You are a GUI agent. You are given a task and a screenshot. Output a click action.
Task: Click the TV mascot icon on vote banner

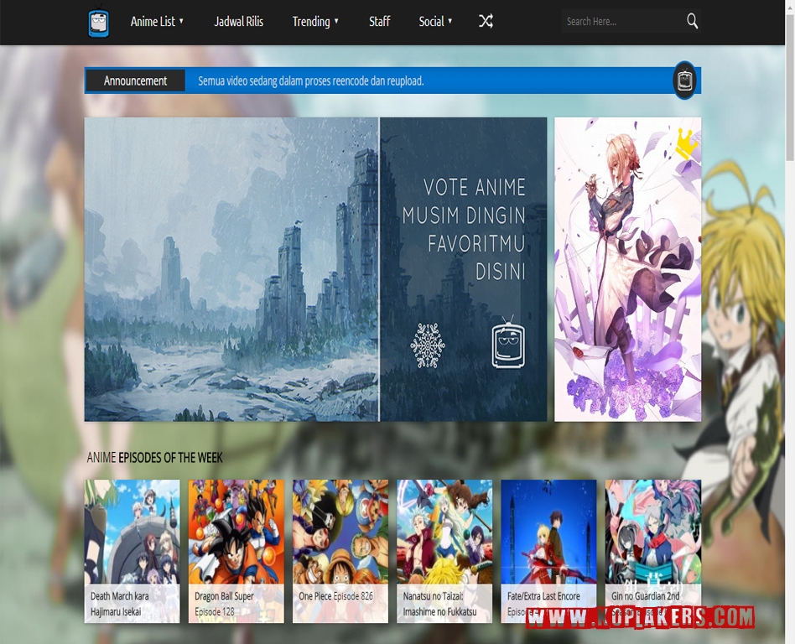pyautogui.click(x=508, y=342)
